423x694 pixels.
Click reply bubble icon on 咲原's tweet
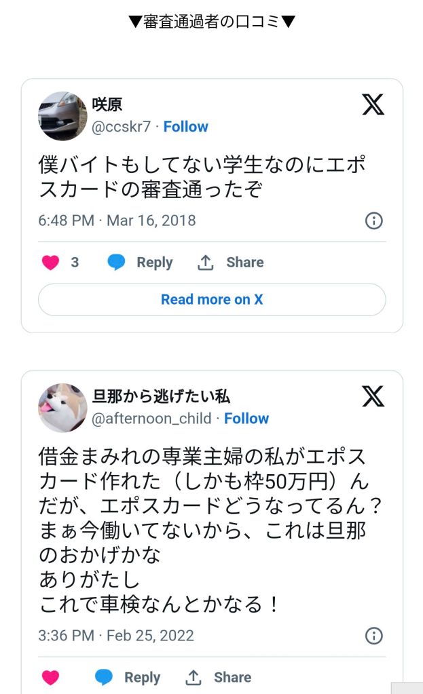(117, 263)
